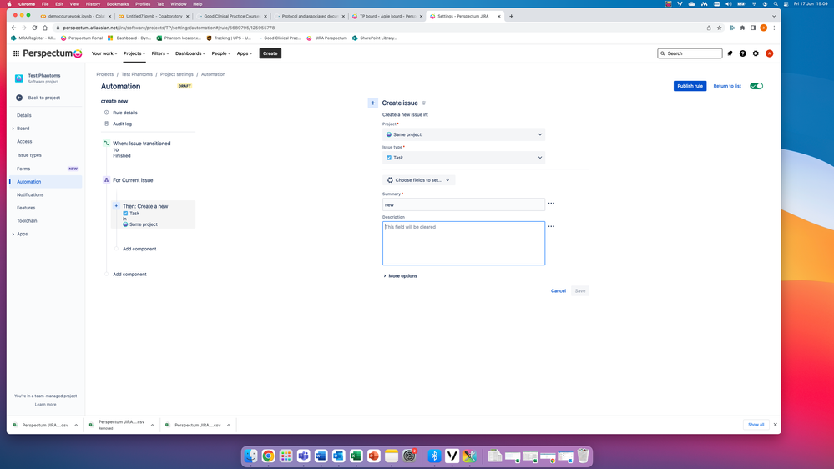This screenshot has height=469, width=834.
Task: Click the Summary input field
Action: coord(464,204)
